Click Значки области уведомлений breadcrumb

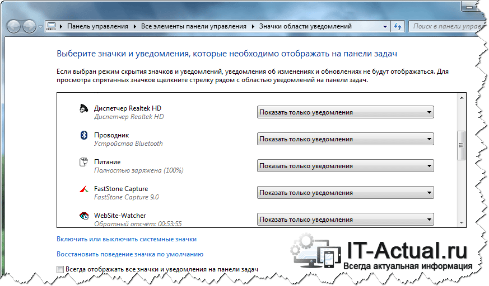coord(305,26)
